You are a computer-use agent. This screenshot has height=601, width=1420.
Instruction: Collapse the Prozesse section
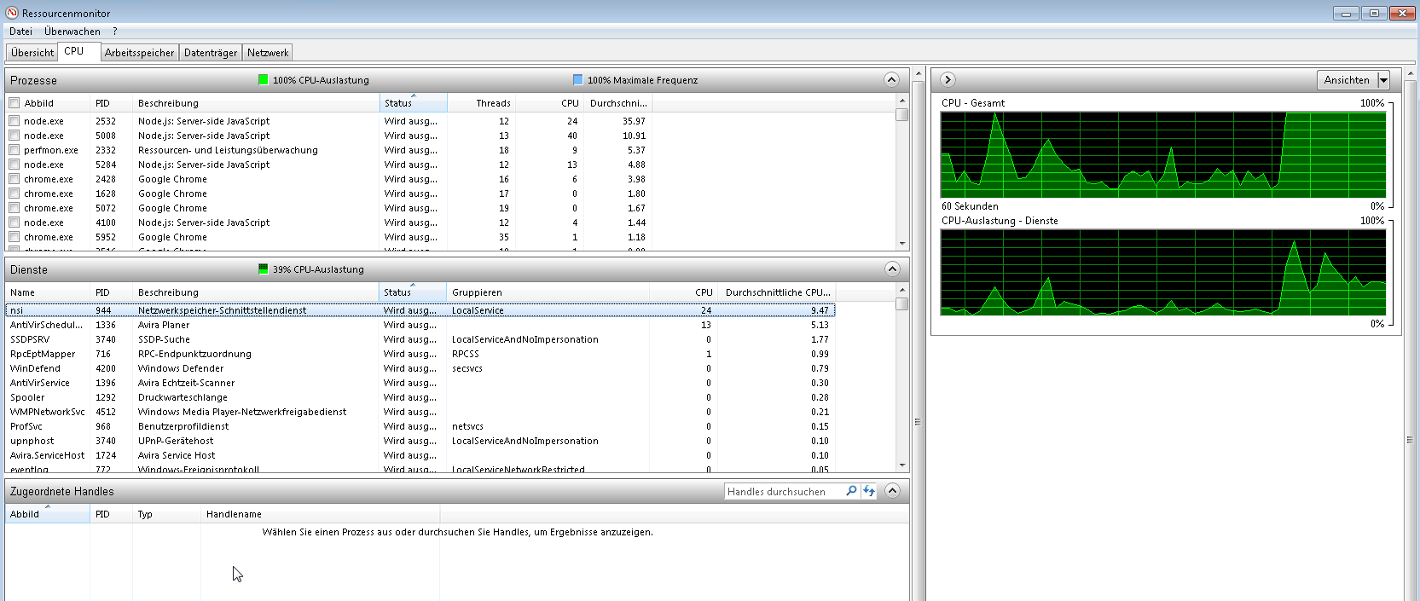coord(891,79)
